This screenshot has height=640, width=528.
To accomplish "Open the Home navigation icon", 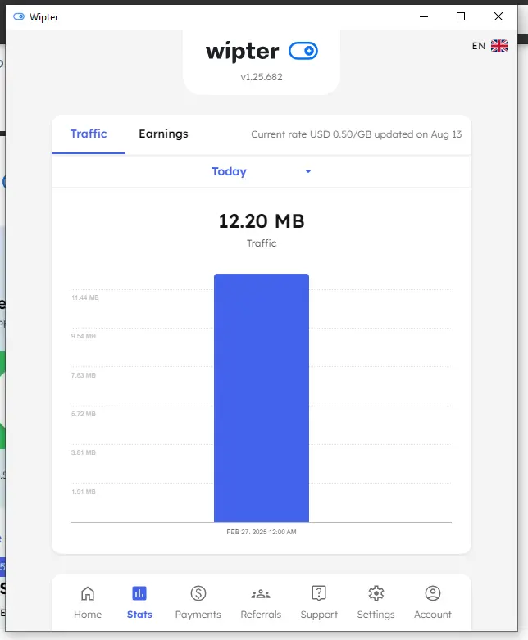I will click(x=88, y=593).
